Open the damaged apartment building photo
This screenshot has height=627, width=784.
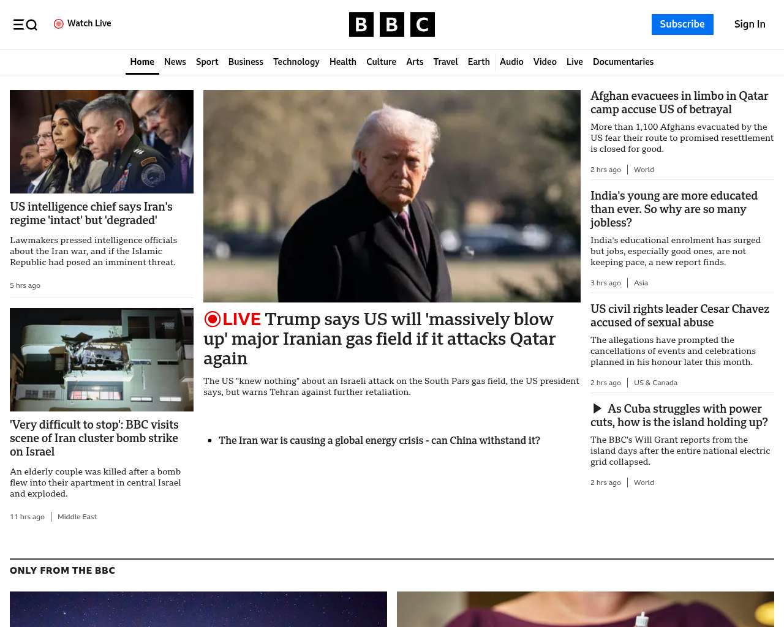tap(102, 359)
